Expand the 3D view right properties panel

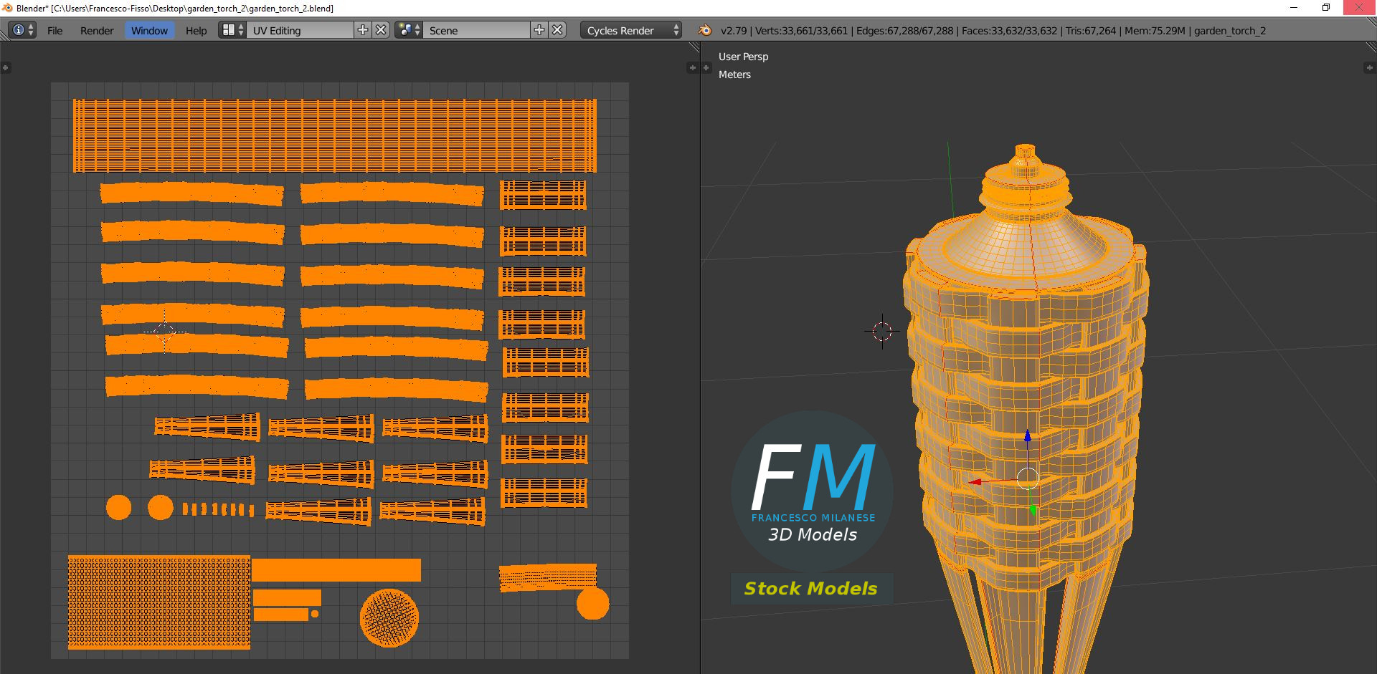tap(1369, 68)
